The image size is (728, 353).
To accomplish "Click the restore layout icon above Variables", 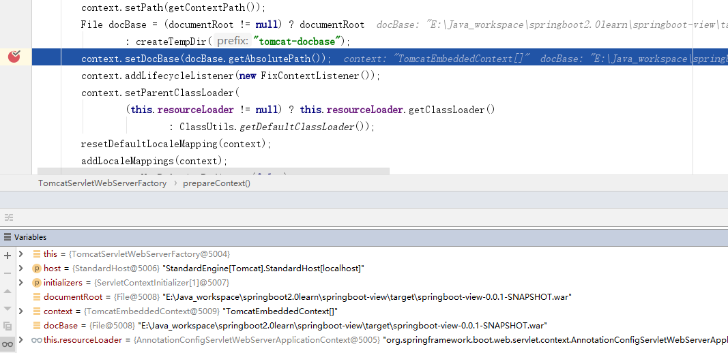I will click(x=9, y=217).
